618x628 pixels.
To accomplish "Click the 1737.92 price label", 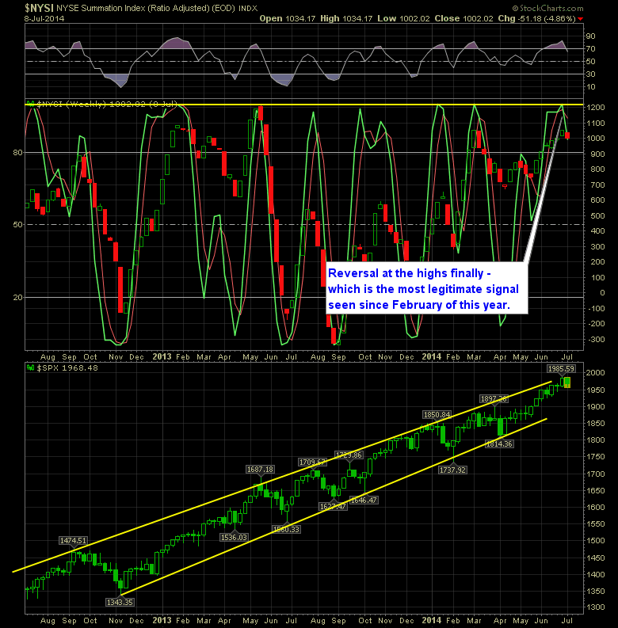I will [452, 470].
